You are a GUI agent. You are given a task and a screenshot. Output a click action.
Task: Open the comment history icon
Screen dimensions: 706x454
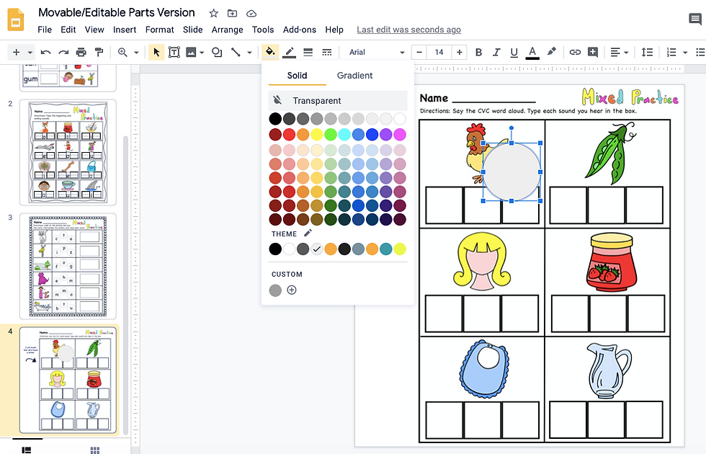tap(694, 19)
